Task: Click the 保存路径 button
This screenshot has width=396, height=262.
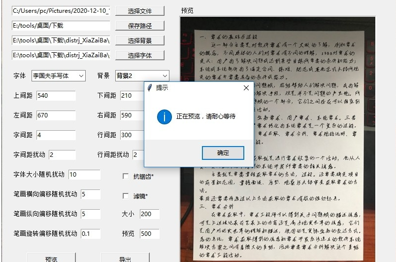Action: [x=140, y=26]
